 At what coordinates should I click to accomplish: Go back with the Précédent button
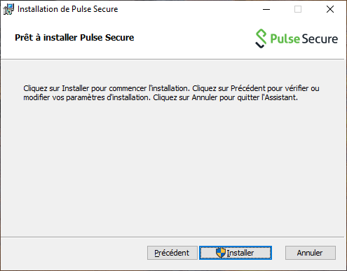[172, 253]
